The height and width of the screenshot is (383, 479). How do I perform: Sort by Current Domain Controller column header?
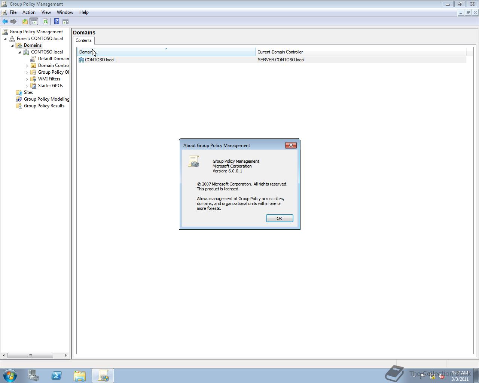point(361,52)
